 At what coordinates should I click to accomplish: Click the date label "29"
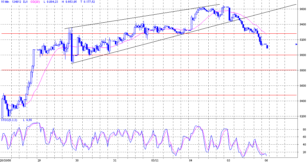click(39, 161)
